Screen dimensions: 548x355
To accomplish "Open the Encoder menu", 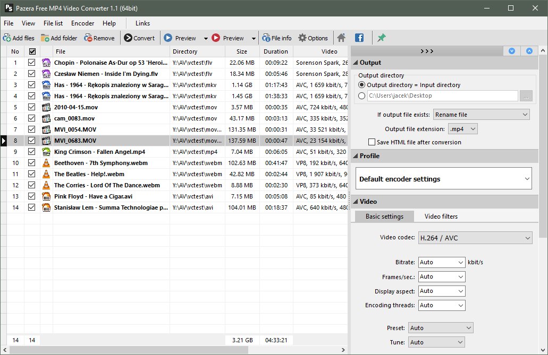I will tap(82, 23).
